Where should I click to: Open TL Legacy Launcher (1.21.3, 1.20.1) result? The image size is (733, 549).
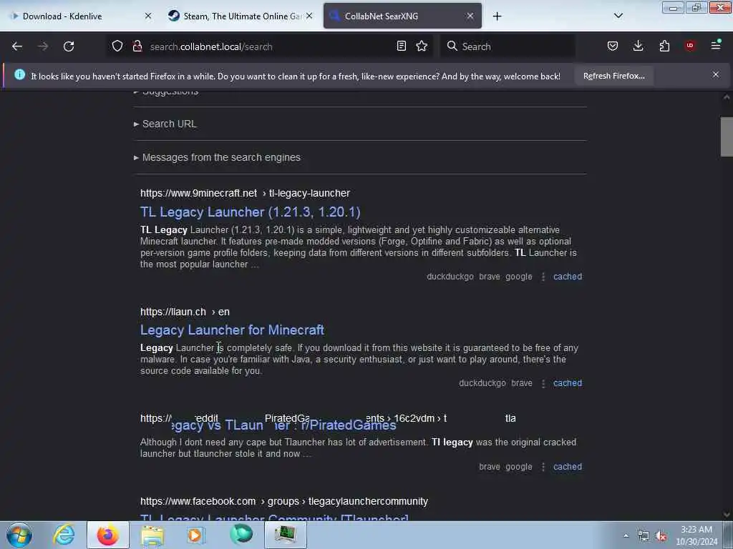coord(250,212)
